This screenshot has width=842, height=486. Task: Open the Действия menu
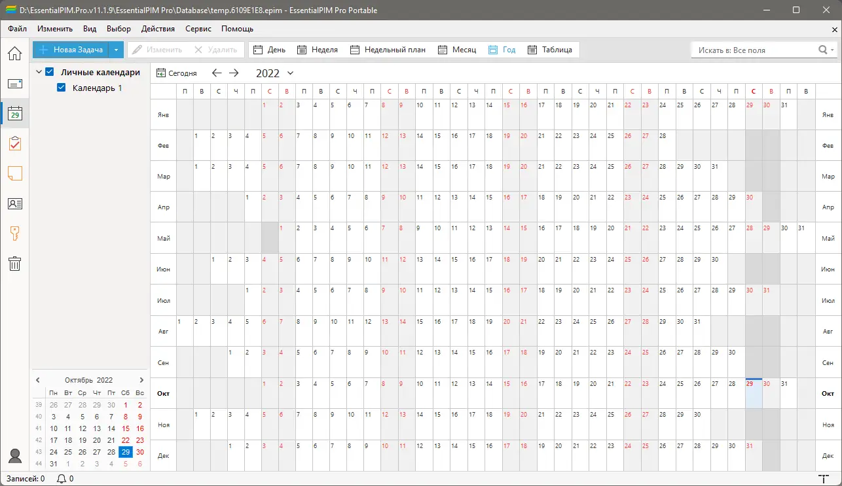(x=158, y=29)
